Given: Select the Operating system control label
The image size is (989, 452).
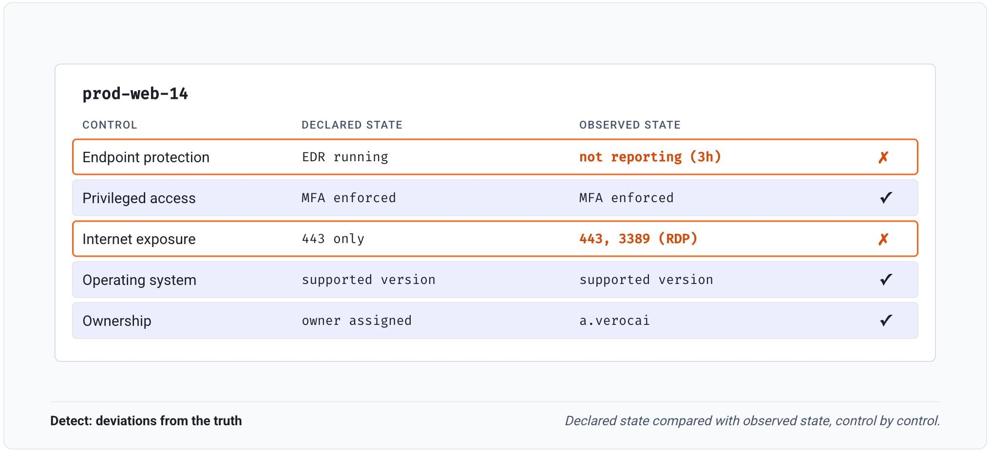Looking at the screenshot, I should click(x=139, y=280).
